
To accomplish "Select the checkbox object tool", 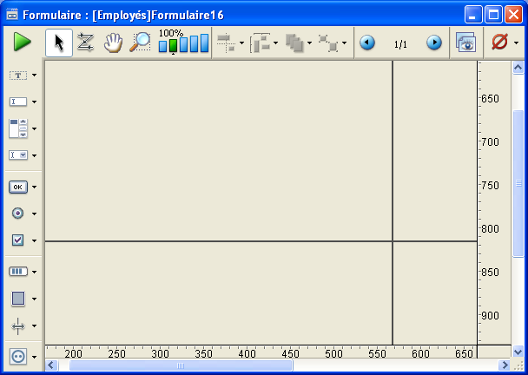I will click(18, 240).
